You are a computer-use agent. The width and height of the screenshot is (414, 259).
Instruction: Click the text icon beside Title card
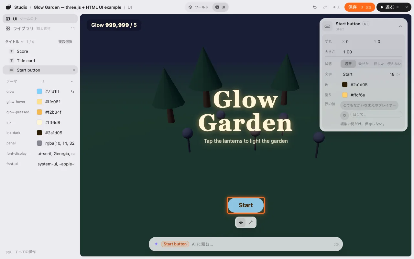click(x=12, y=61)
